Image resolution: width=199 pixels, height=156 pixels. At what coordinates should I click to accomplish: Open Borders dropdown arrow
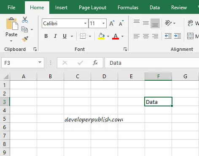point(90,36)
